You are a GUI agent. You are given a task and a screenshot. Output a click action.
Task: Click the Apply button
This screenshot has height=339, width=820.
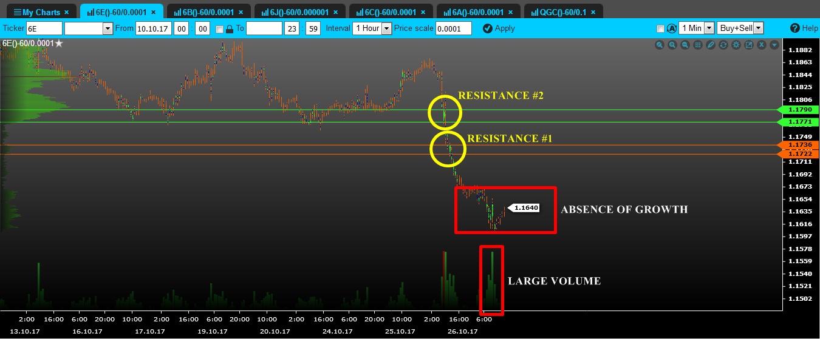(499, 29)
